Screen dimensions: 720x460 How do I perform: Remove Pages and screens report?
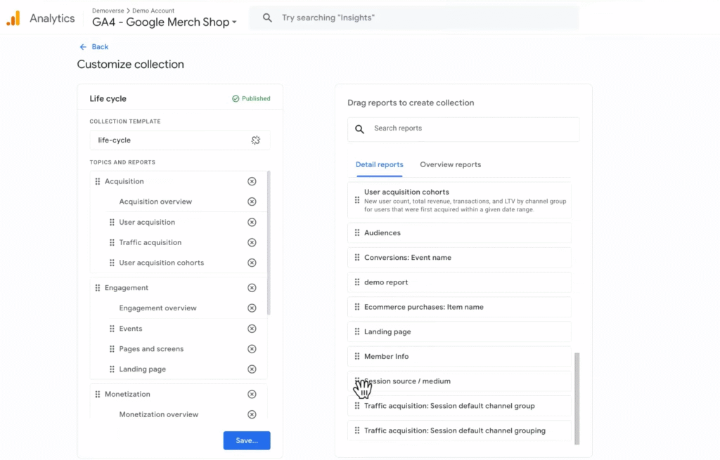(x=252, y=349)
